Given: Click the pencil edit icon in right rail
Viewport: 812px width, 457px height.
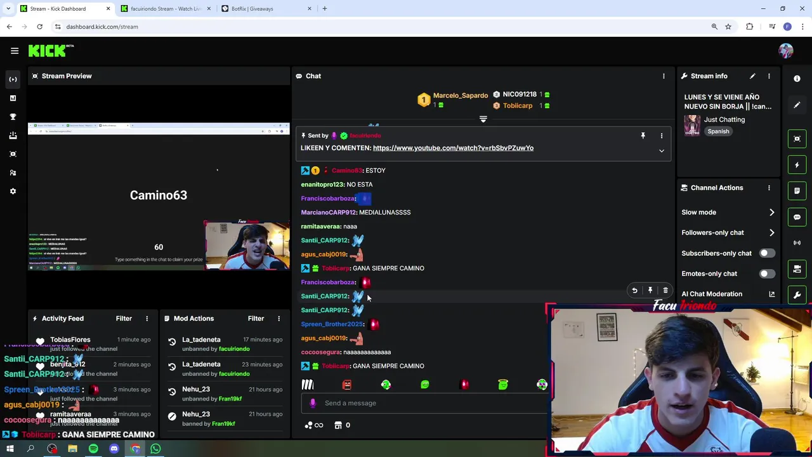Looking at the screenshot, I should [797, 105].
